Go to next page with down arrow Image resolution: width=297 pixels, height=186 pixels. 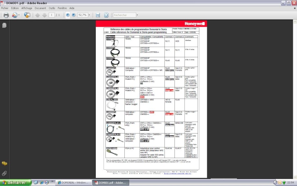click(x=45, y=15)
